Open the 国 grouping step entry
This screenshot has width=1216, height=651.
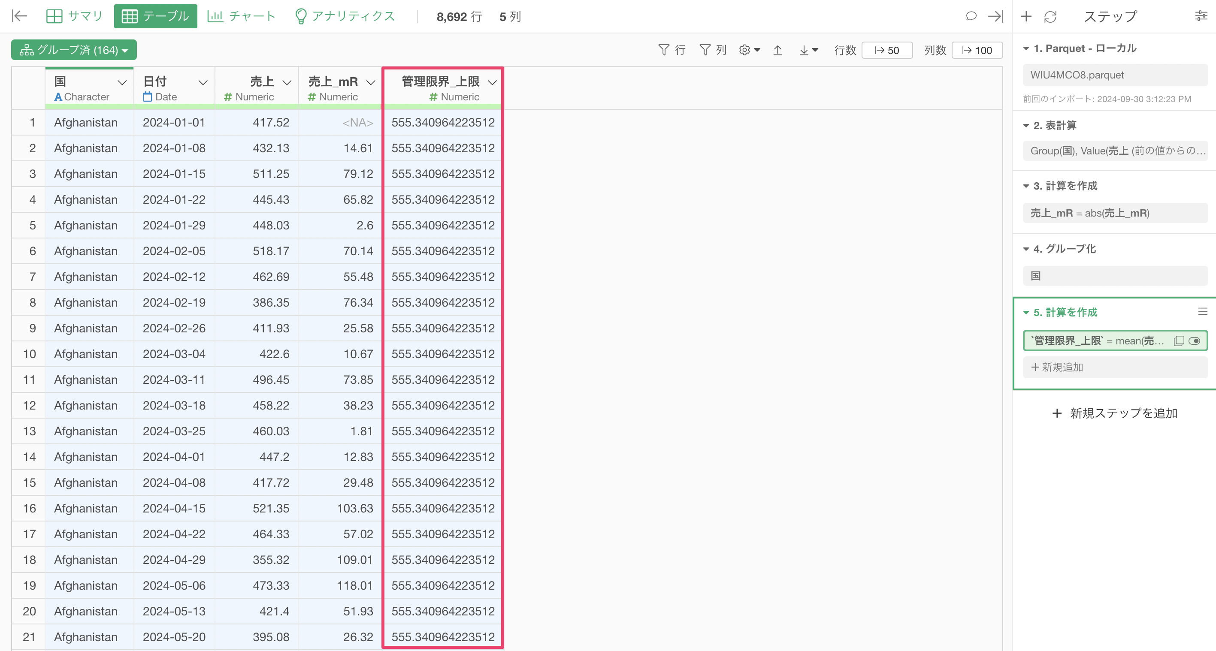[x=1115, y=275]
